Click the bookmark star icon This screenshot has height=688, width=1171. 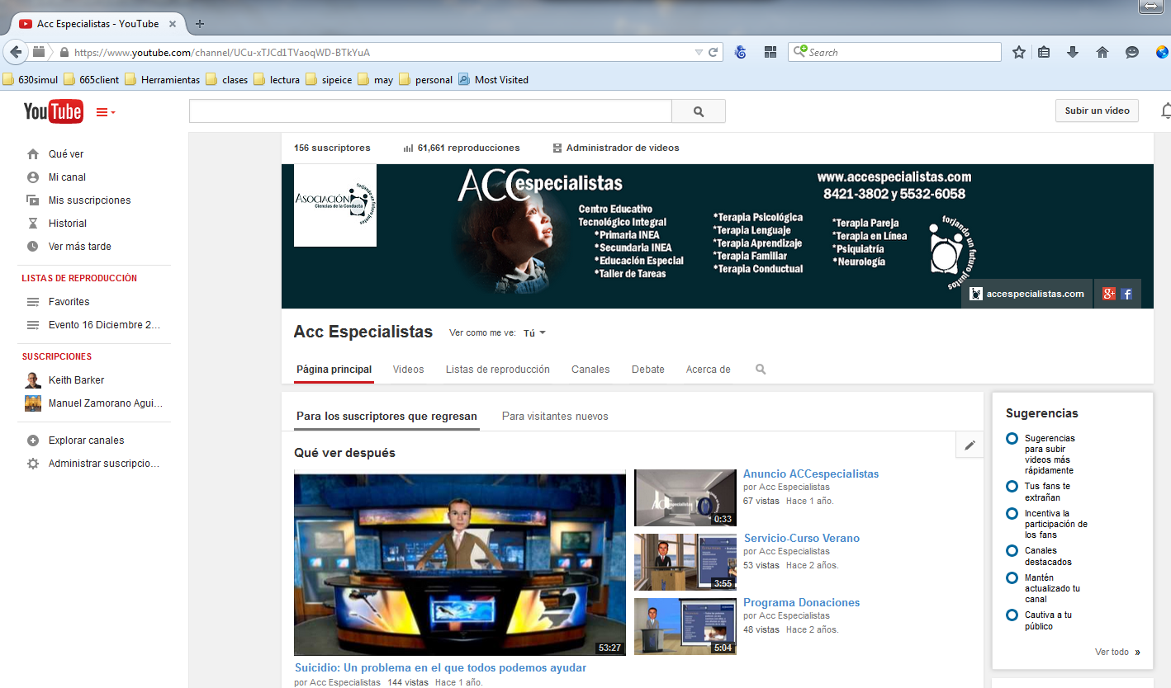coord(1019,52)
